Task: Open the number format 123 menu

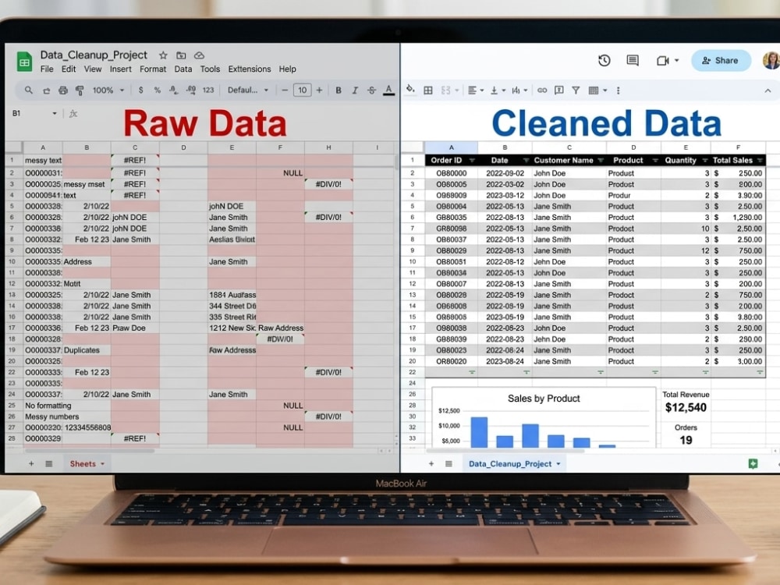Action: [x=208, y=90]
